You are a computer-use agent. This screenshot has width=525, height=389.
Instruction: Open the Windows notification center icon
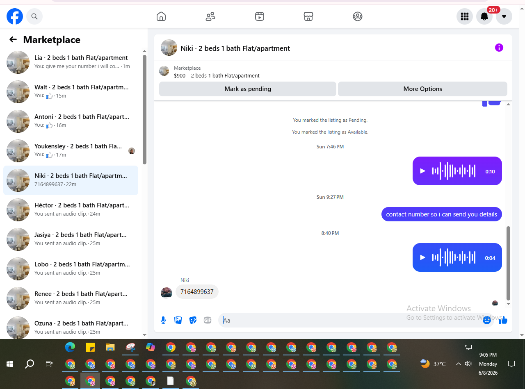[511, 364]
